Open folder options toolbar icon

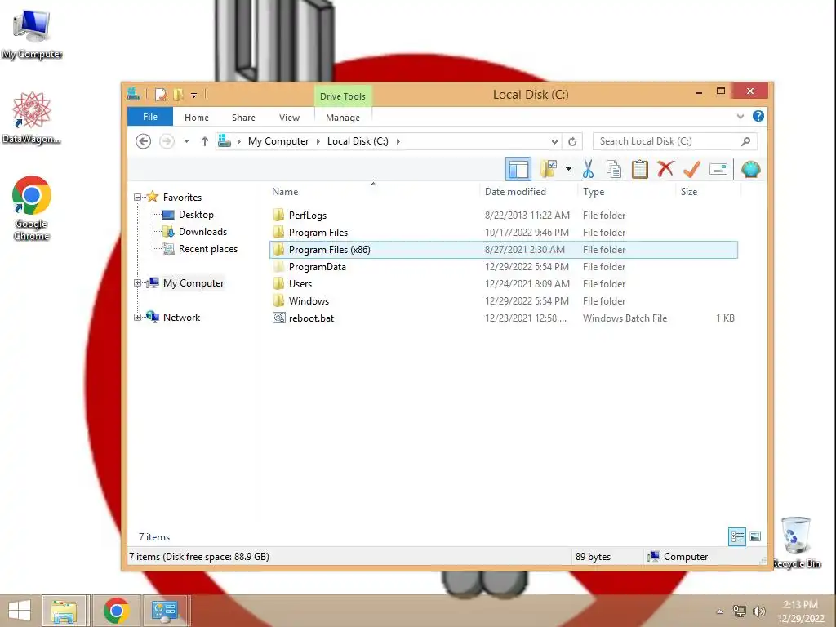click(549, 170)
